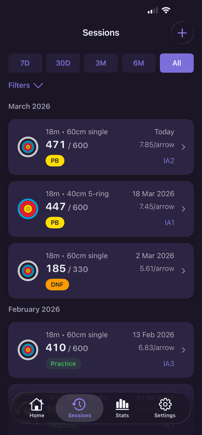Open the Home tab icon
202x435 pixels.
tap(37, 404)
